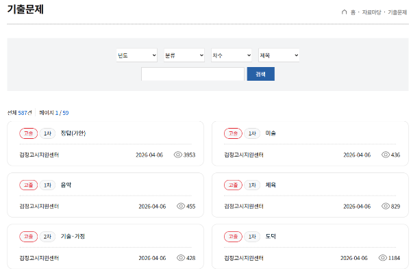Click 고졸 badge on 음악 card
The image size is (411, 273).
pyautogui.click(x=29, y=185)
